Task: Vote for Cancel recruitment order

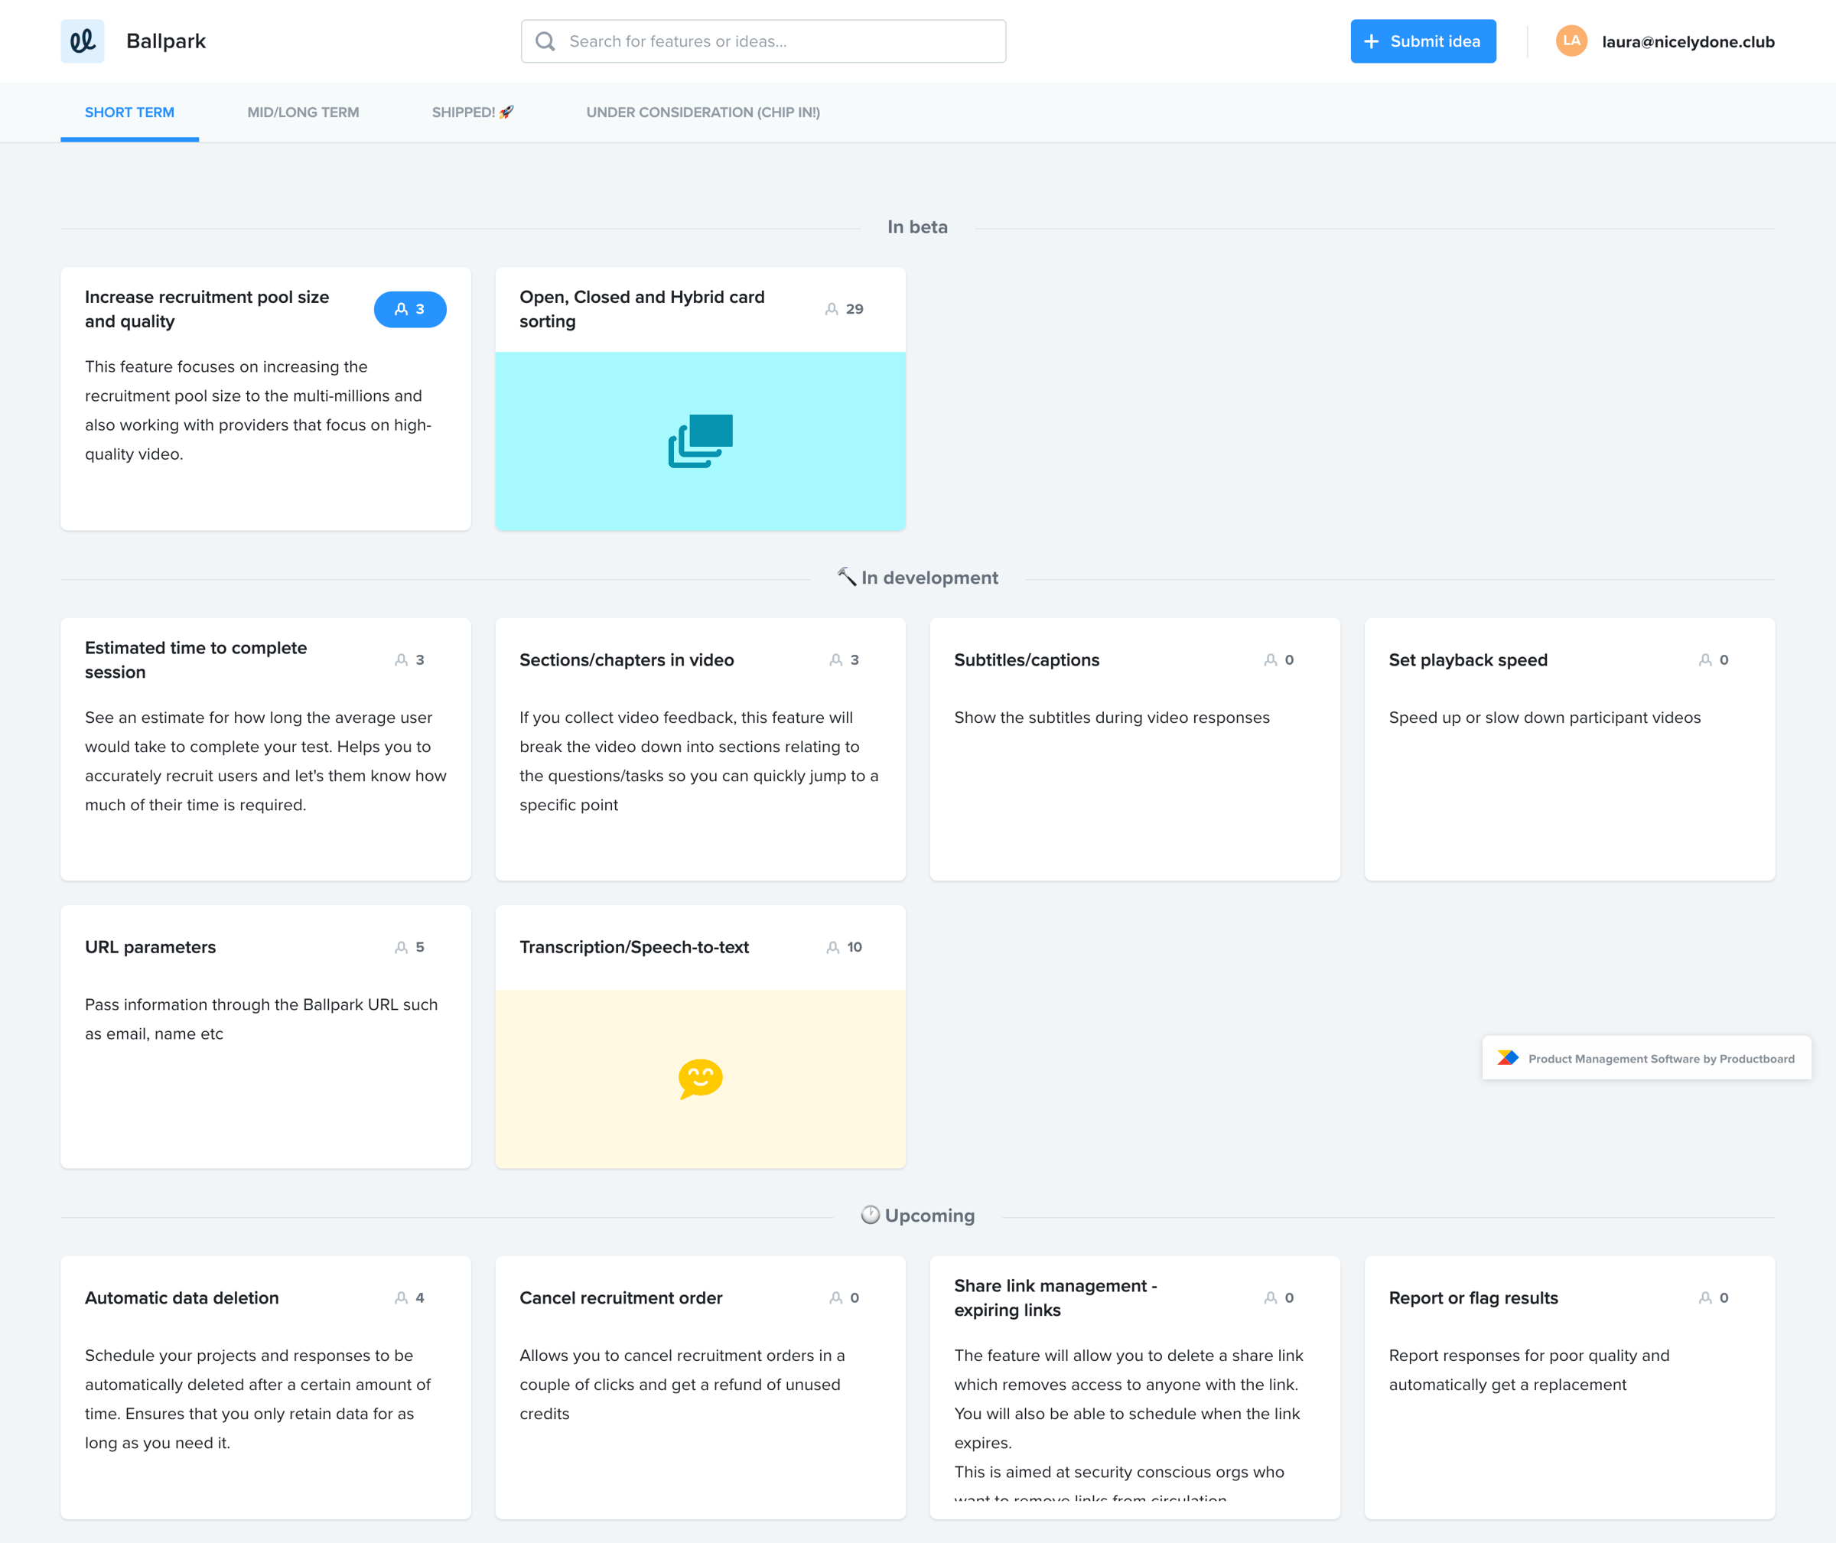Action: pos(844,1298)
